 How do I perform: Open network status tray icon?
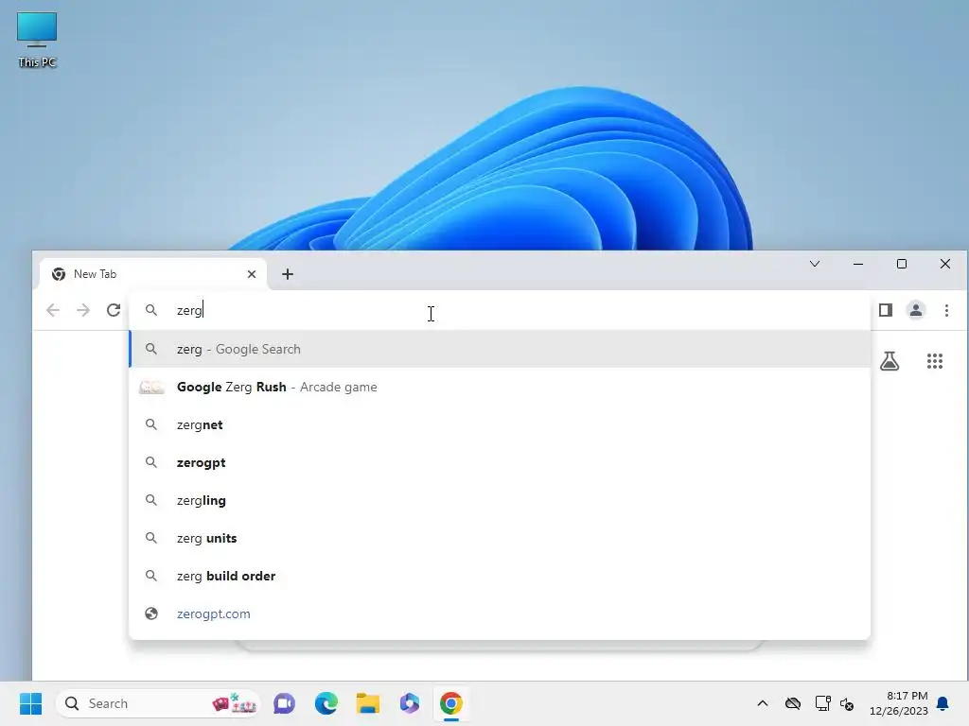point(822,703)
